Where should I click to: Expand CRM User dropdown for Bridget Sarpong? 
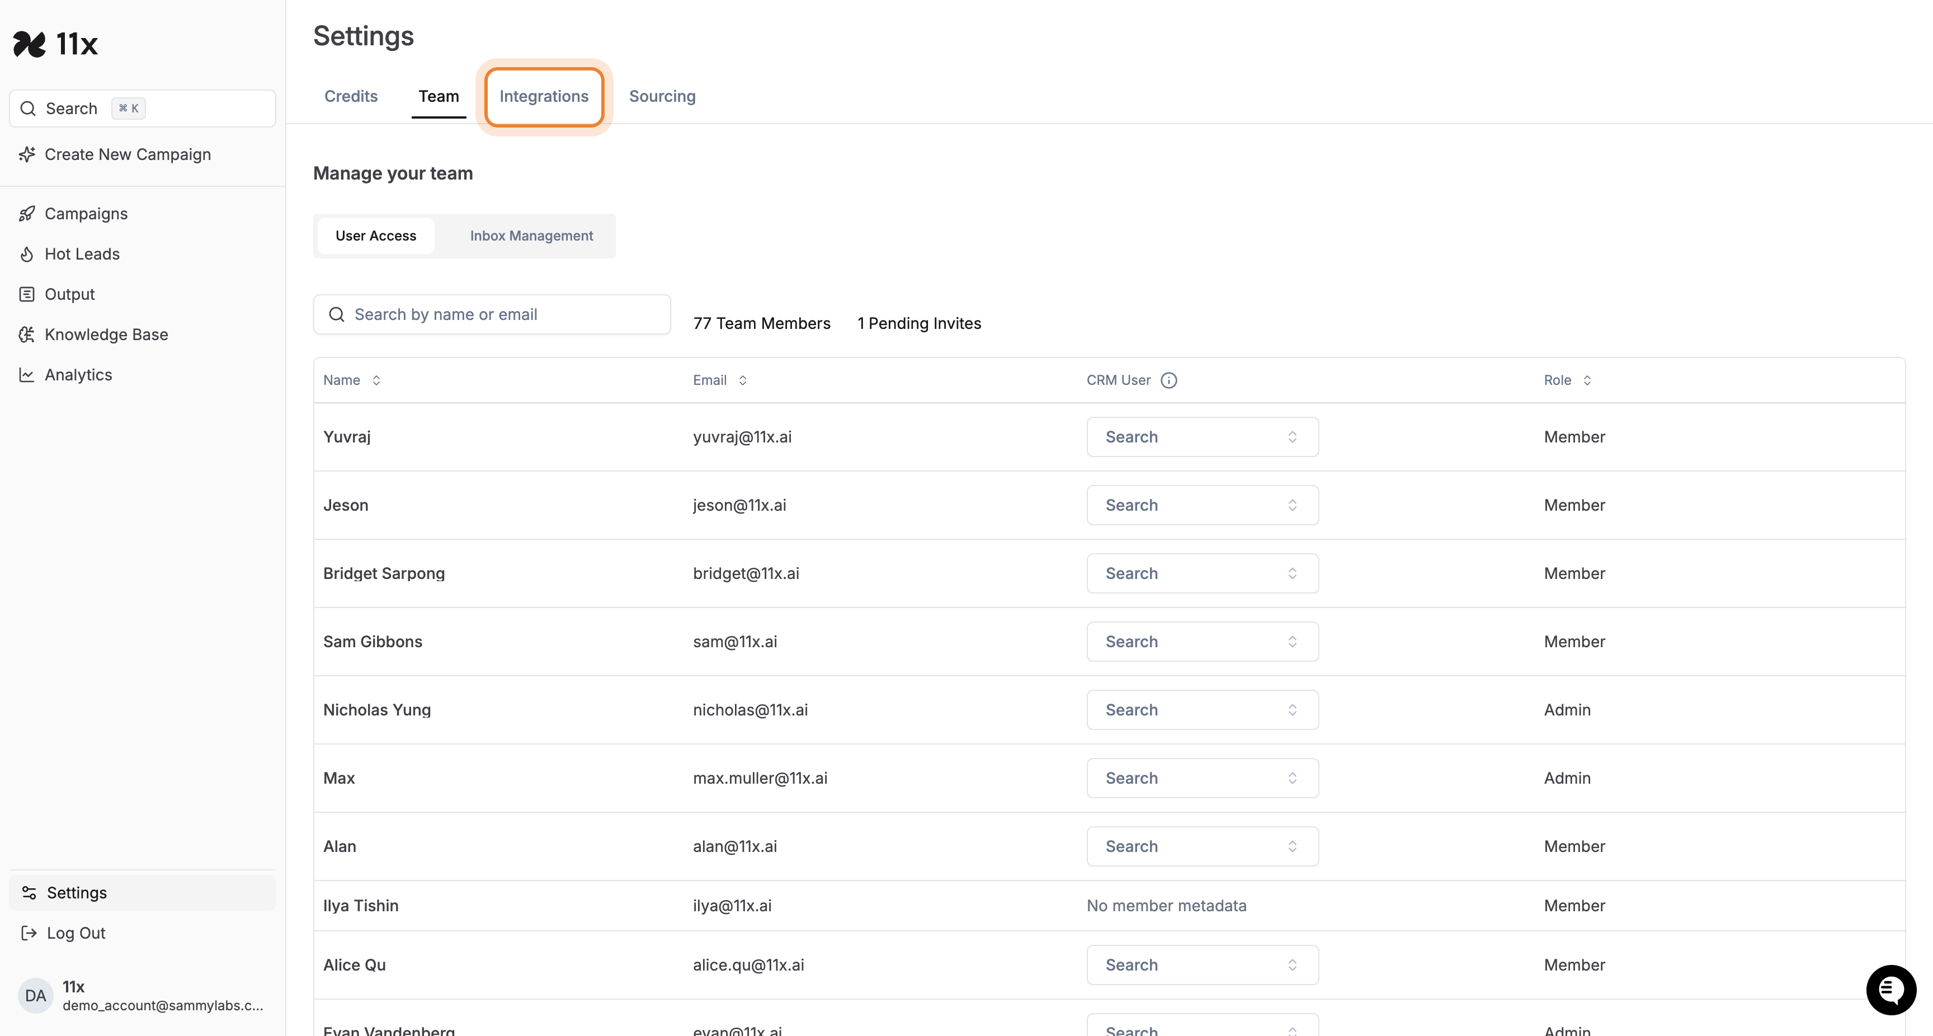pyautogui.click(x=1202, y=573)
